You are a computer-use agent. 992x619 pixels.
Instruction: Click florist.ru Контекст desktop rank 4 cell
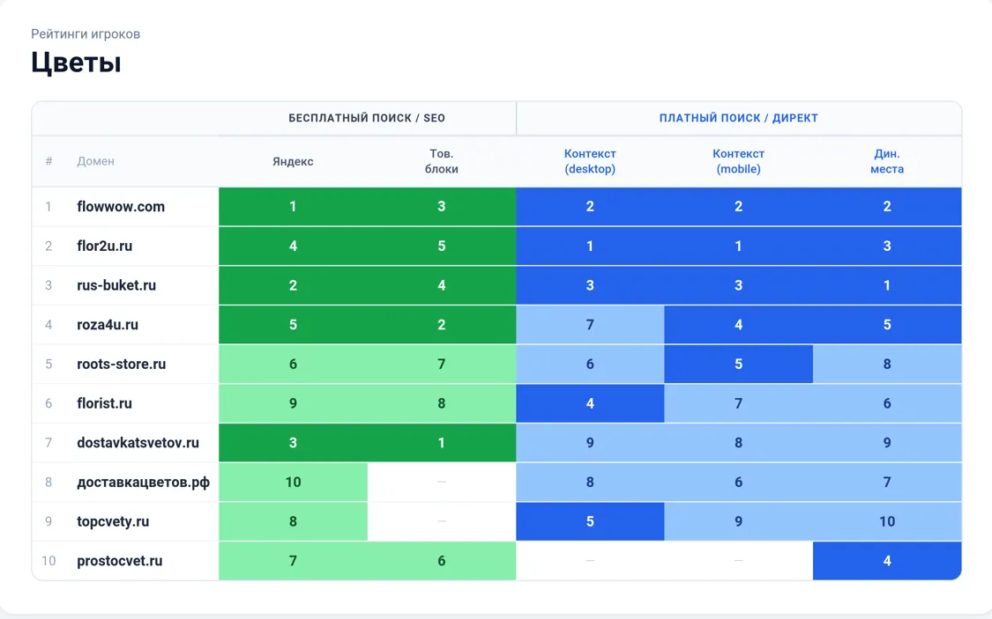(x=590, y=403)
